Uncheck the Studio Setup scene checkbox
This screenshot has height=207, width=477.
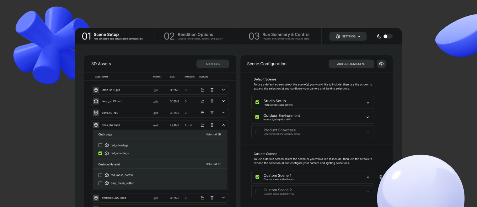(257, 102)
